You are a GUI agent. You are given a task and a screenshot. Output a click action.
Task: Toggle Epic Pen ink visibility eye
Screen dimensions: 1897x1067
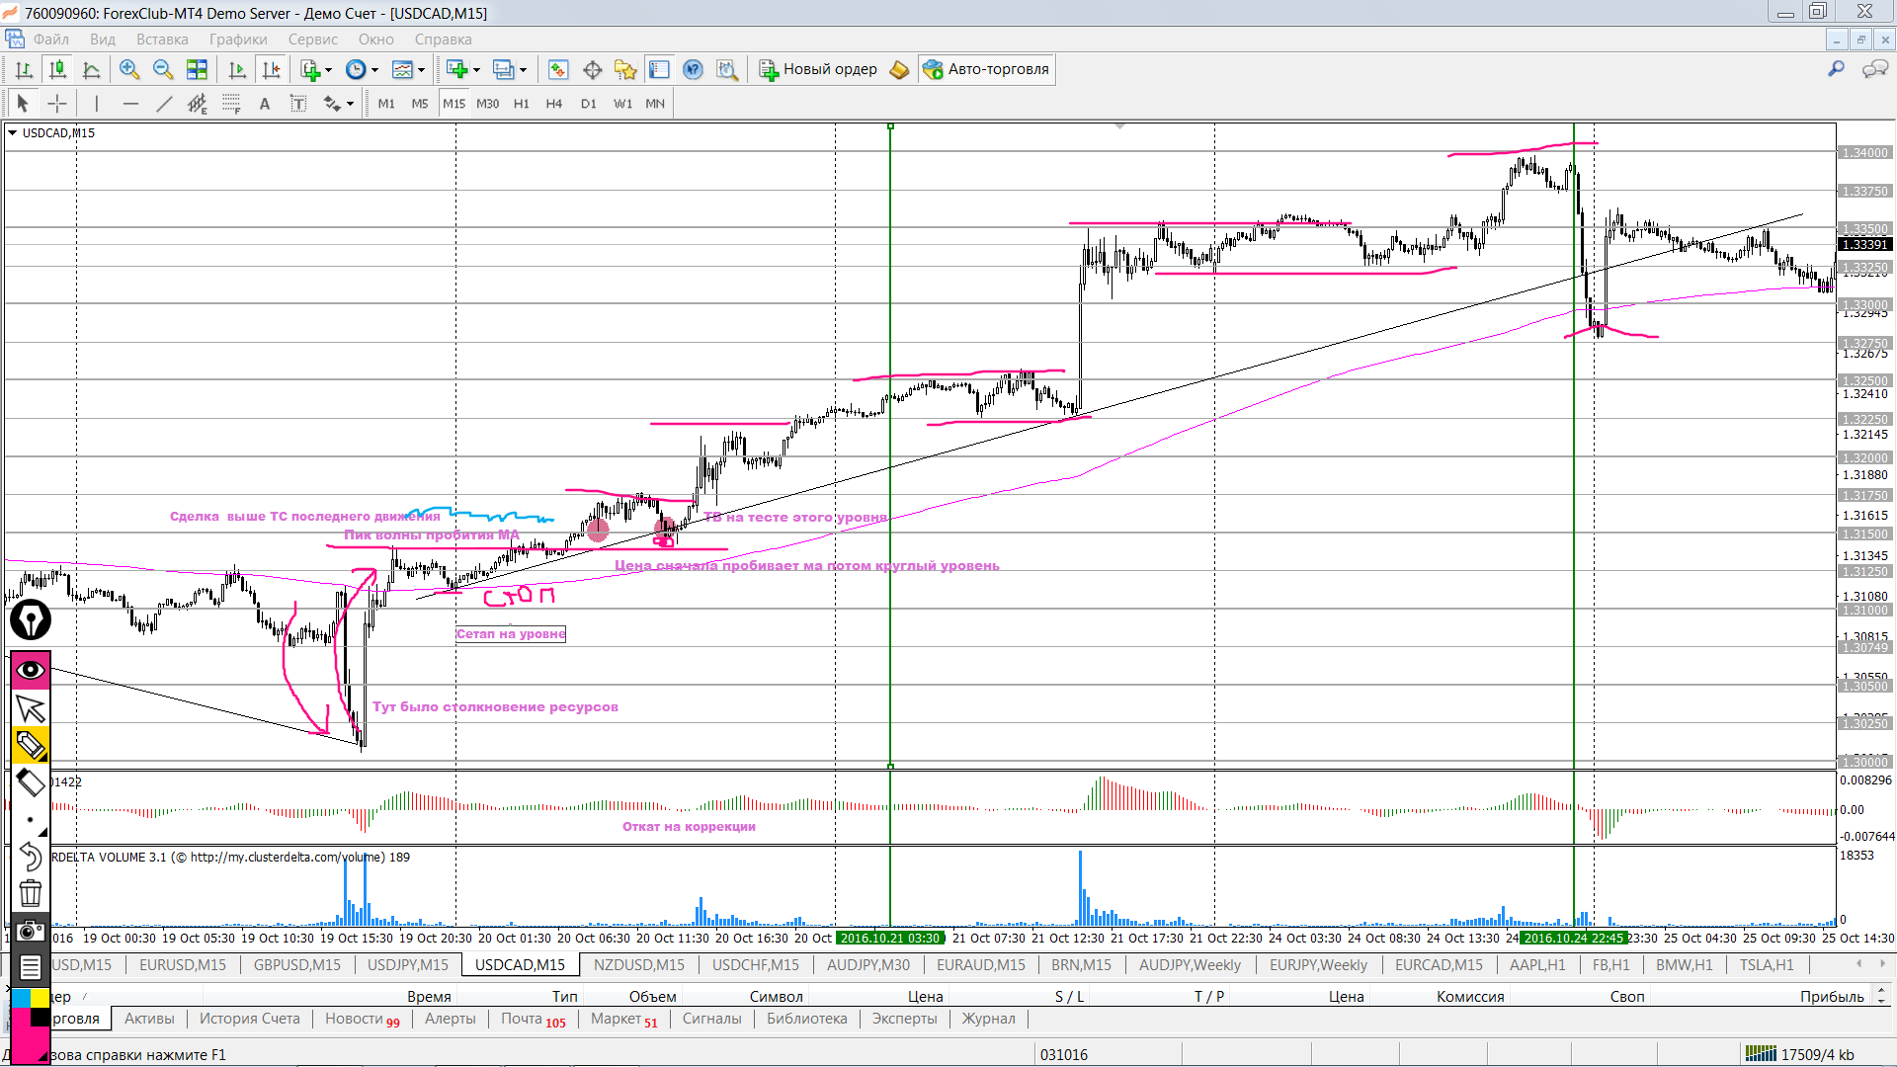pyautogui.click(x=31, y=671)
